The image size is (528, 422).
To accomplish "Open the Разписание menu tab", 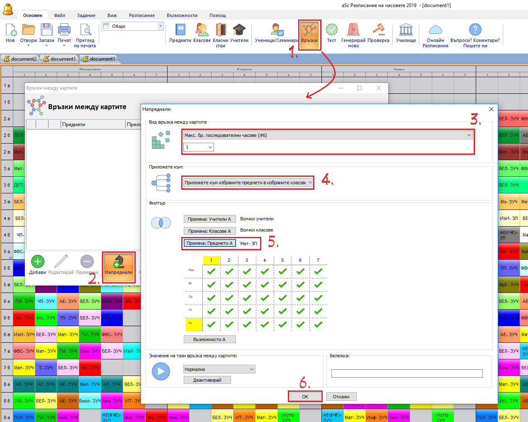I will pos(141,15).
